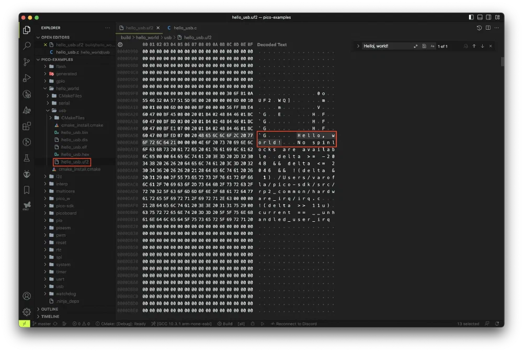Open the Search view in activity bar
This screenshot has width=523, height=352.
27,46
